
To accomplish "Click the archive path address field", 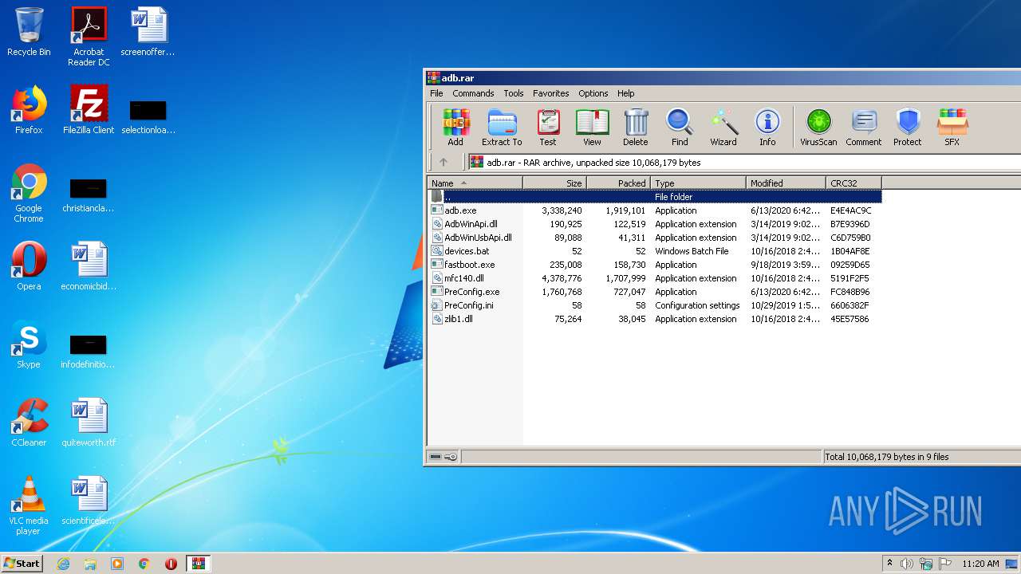I will (744, 162).
